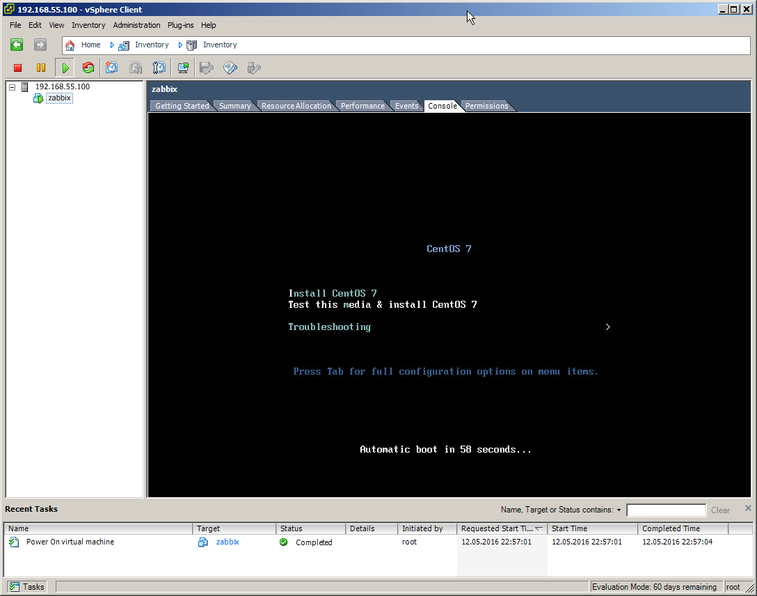Take a snapshot of the virtual machine
The image size is (757, 596).
click(x=112, y=68)
